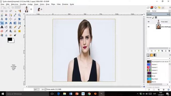
Task: Select the Text tool
Action: (2, 27)
